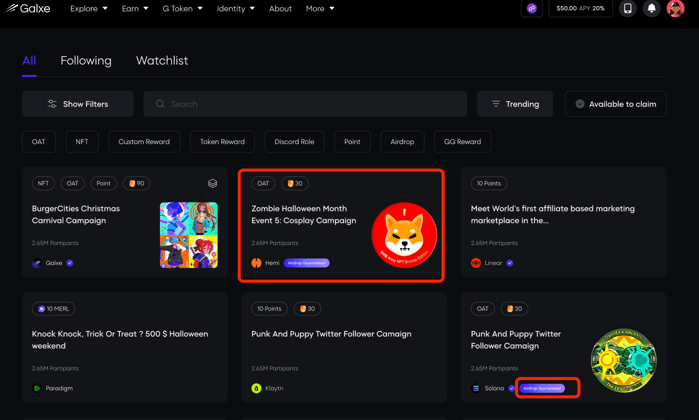Click the Klaytn publisher logo
The width and height of the screenshot is (699, 420).
pos(256,388)
